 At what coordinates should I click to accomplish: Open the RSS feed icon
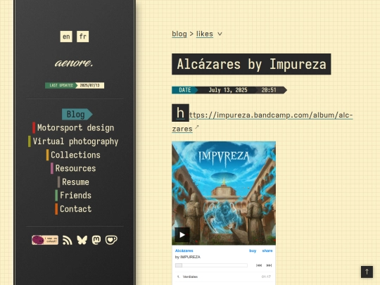click(x=68, y=240)
